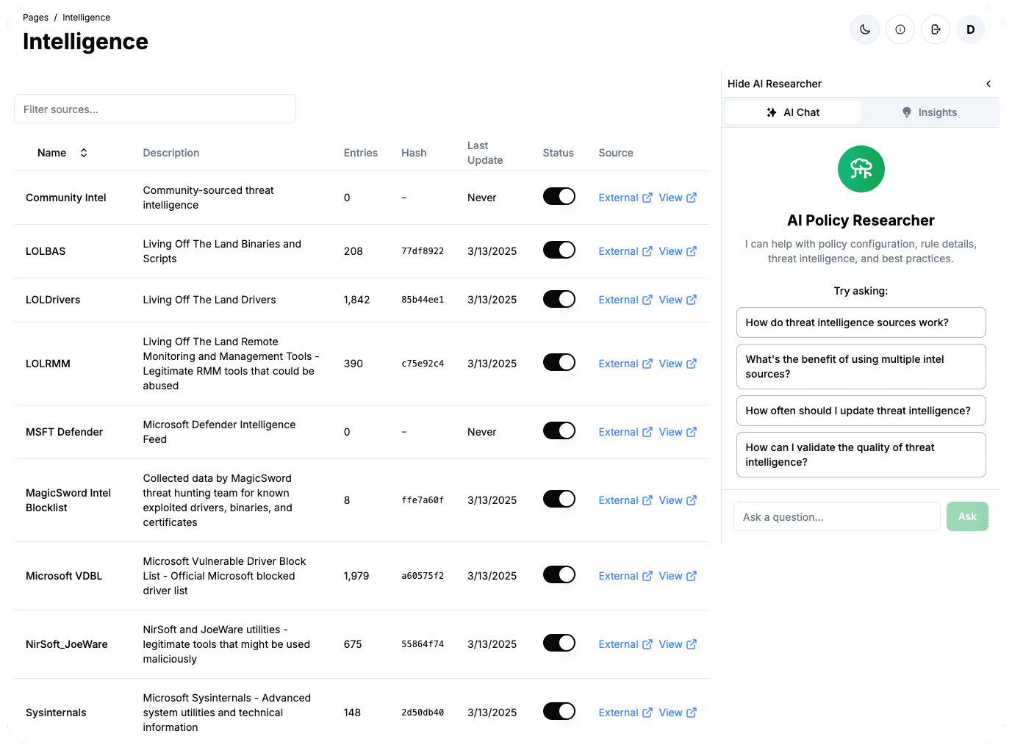
Task: Click the logout icon button
Action: pyautogui.click(x=936, y=29)
